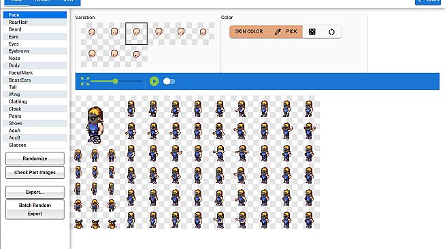Open the AccB part category

click(x=35, y=138)
